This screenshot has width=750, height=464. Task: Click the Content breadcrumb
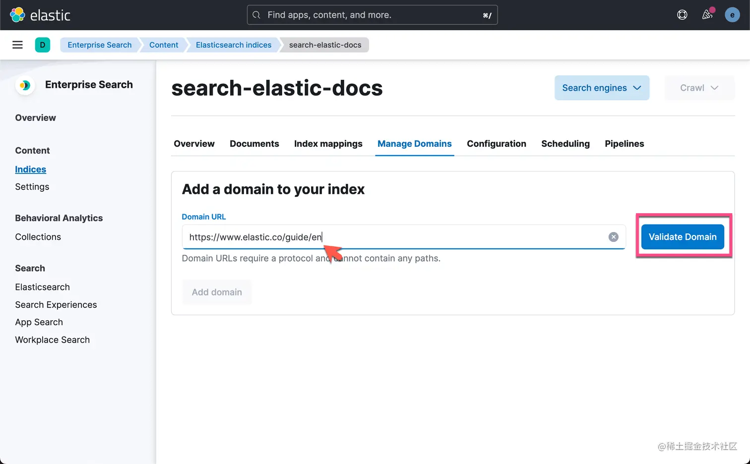click(x=164, y=45)
